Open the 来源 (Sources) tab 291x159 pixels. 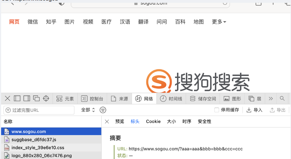pyautogui.click(x=119, y=99)
